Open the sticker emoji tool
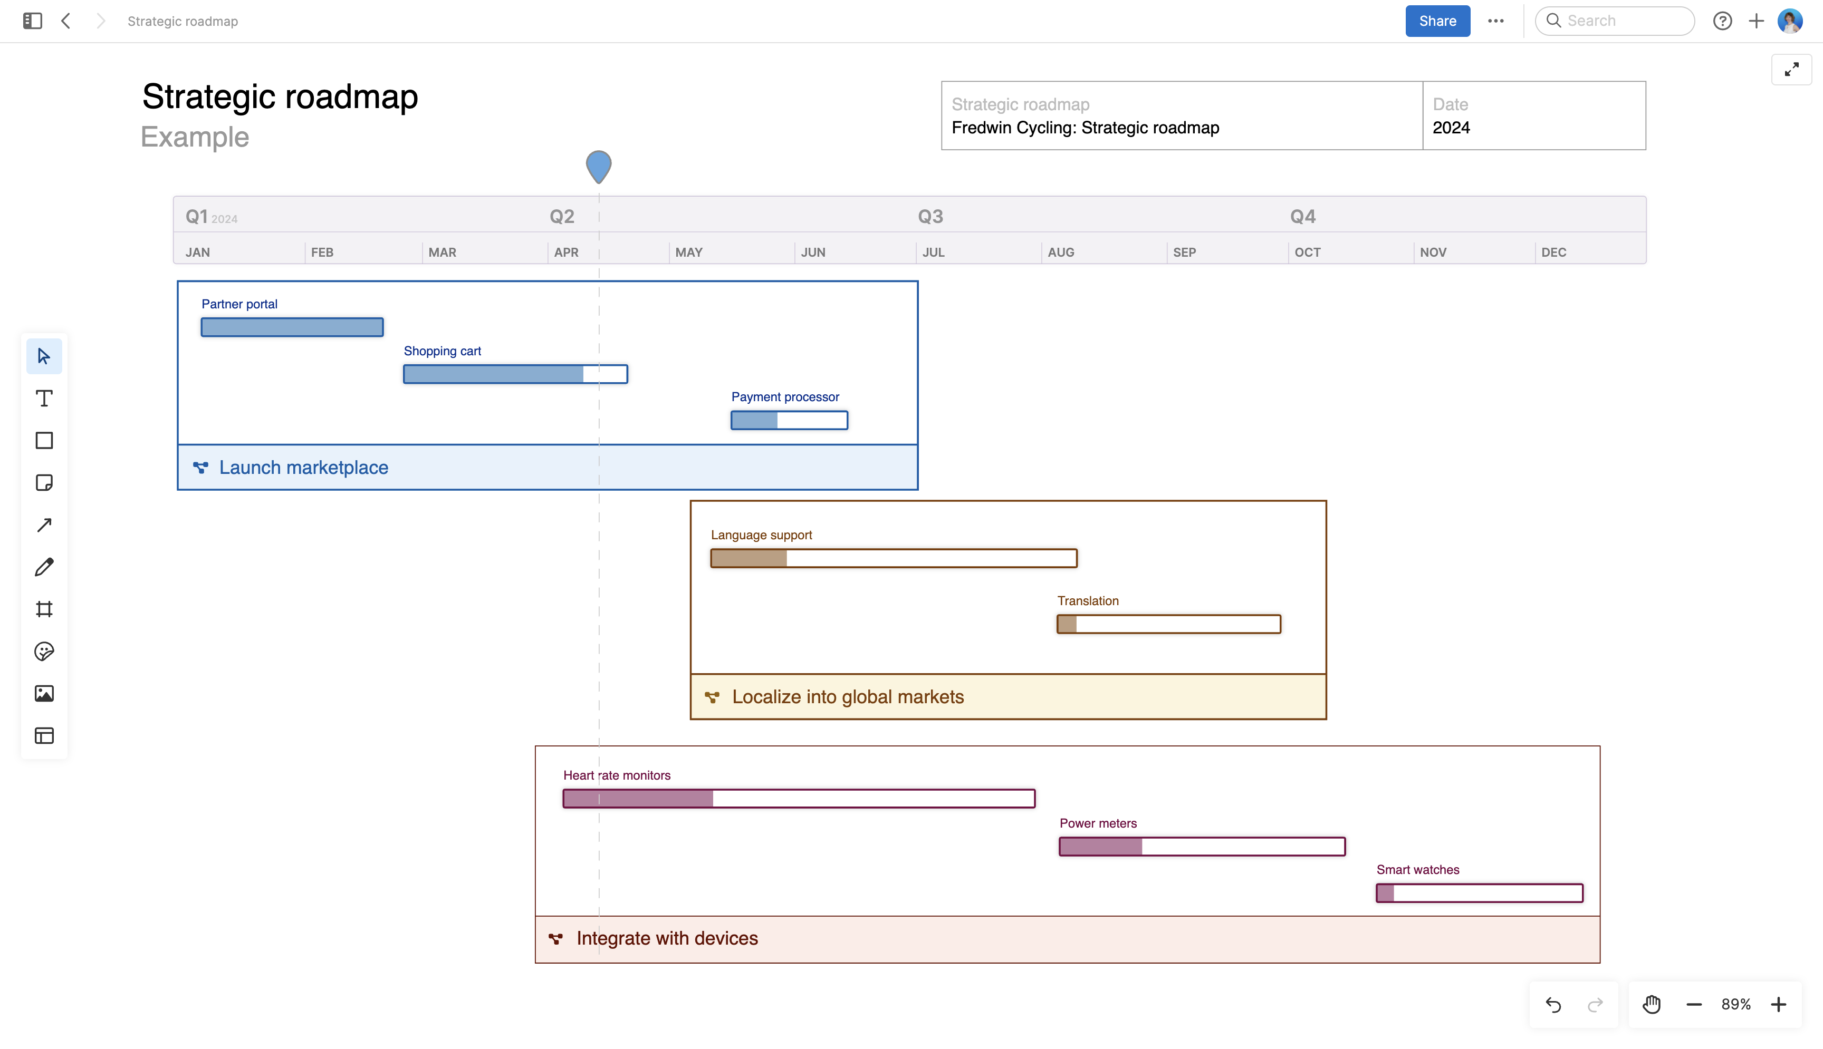 point(44,652)
